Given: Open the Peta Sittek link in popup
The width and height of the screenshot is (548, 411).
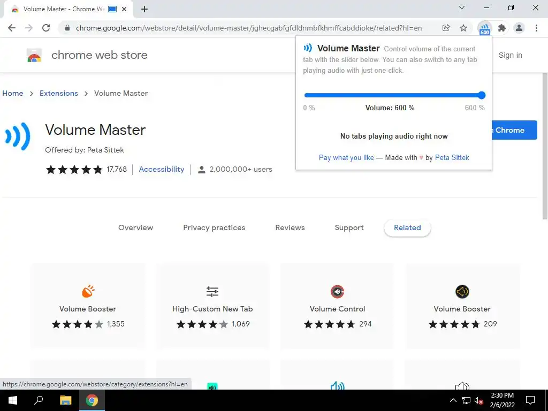Looking at the screenshot, I should point(452,158).
